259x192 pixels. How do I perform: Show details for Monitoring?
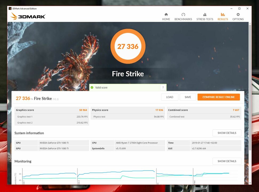pyautogui.click(x=227, y=161)
